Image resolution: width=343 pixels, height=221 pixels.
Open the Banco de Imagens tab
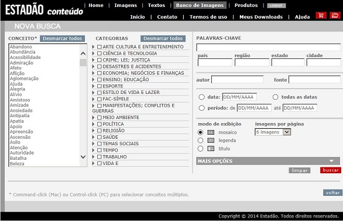coord(200,5)
